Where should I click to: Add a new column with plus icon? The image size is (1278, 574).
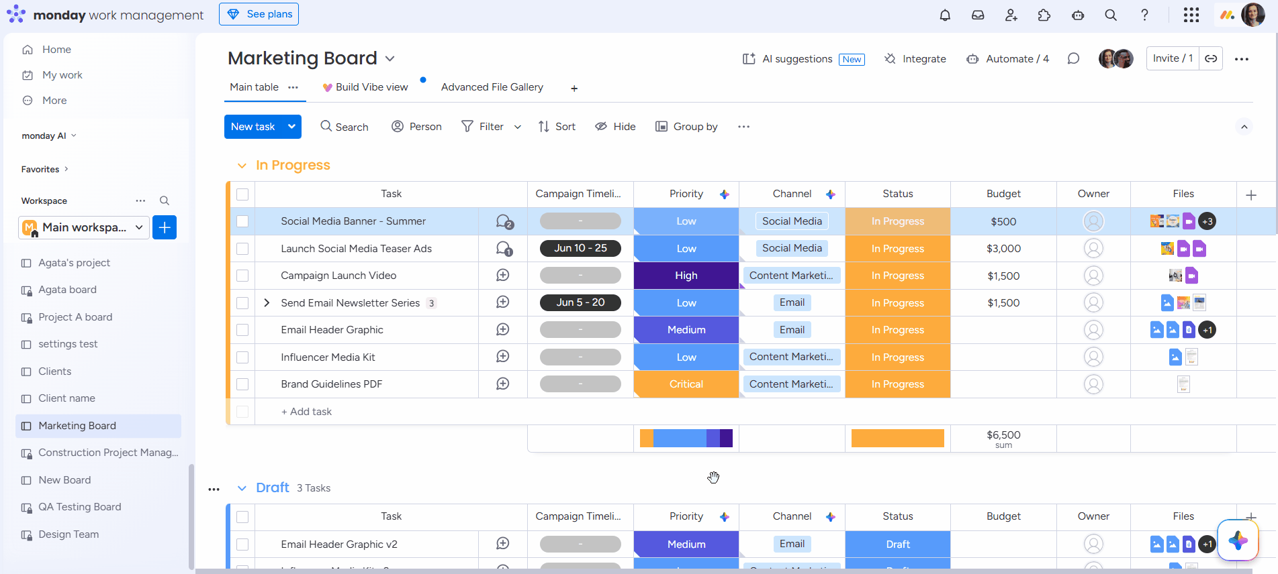[x=1251, y=195]
